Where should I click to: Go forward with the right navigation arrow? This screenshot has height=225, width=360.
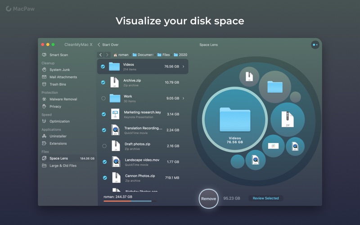(x=107, y=54)
